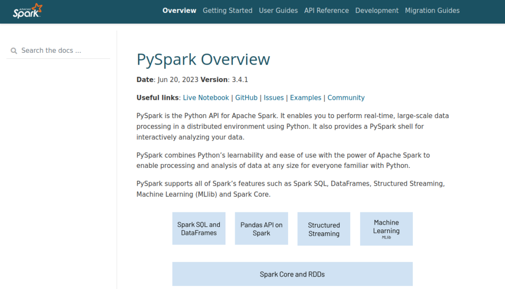Image resolution: width=505 pixels, height=289 pixels.
Task: Click the Apache Spark logo
Action: click(x=28, y=11)
